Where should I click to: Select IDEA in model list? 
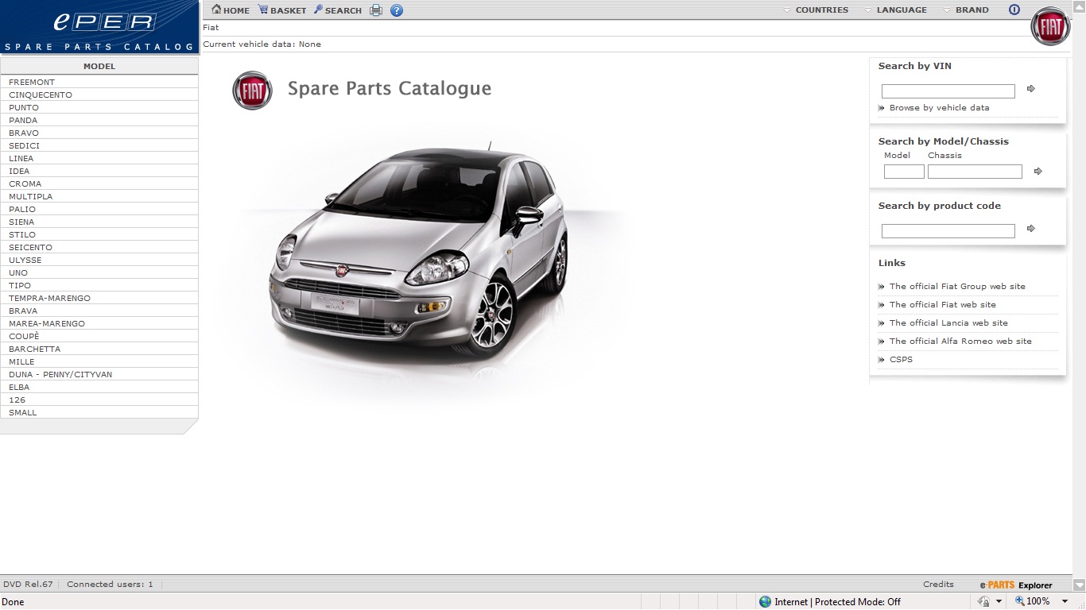(99, 171)
